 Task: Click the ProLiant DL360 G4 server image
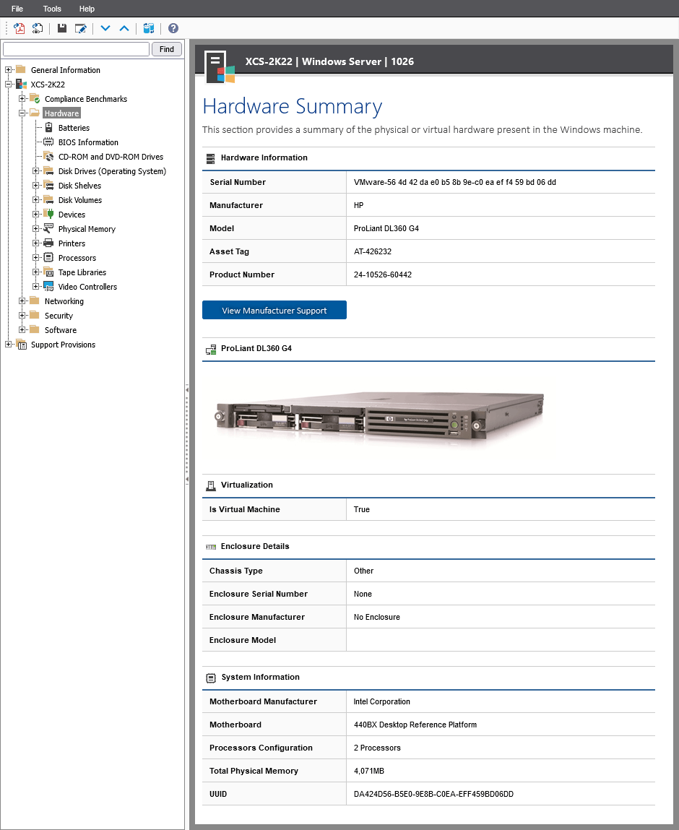click(x=379, y=418)
